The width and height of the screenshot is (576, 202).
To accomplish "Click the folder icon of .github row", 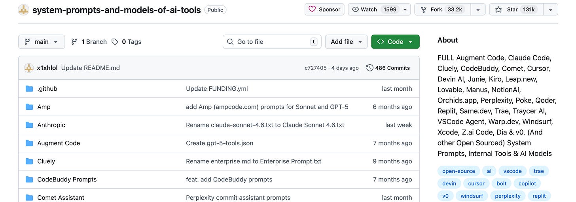I will 29,88.
